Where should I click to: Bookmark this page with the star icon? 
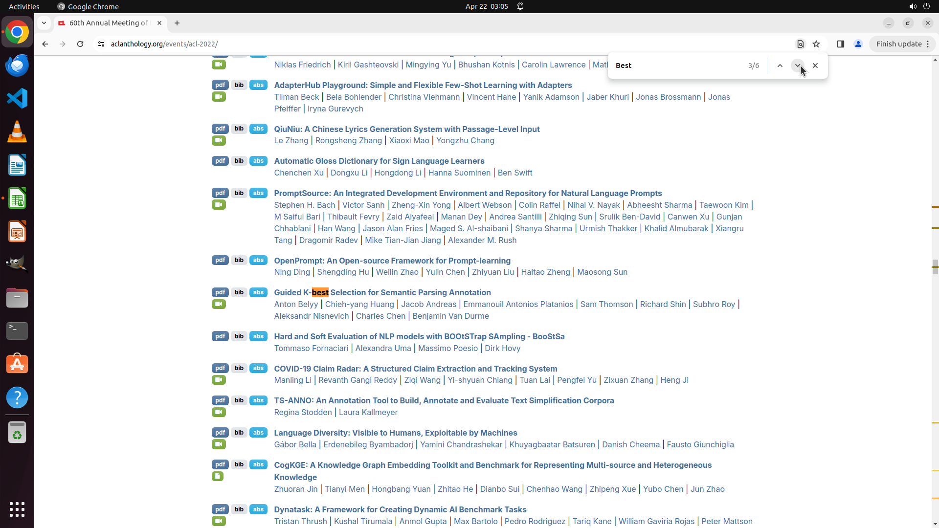click(x=816, y=44)
